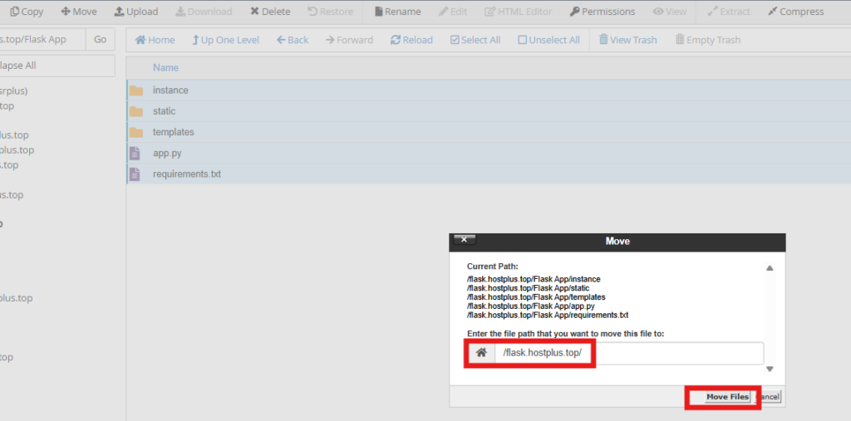Click the destination path input field
Viewport: 851px width, 421px height.
point(629,353)
